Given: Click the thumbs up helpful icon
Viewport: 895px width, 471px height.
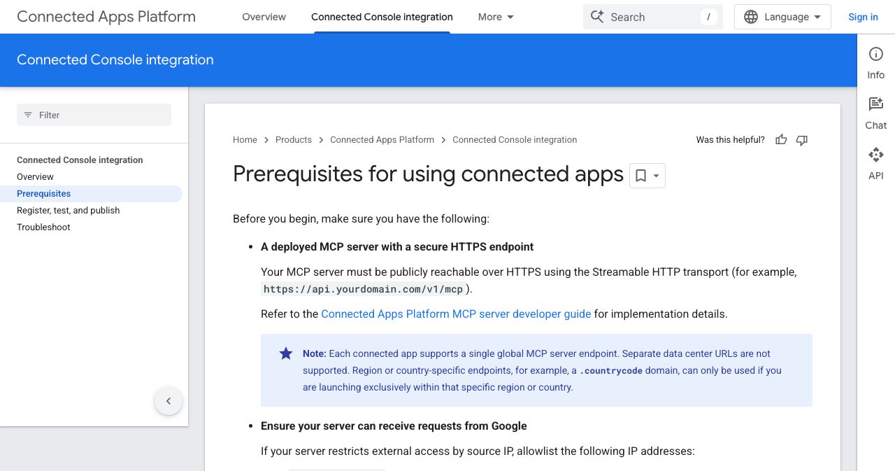Looking at the screenshot, I should click(781, 140).
